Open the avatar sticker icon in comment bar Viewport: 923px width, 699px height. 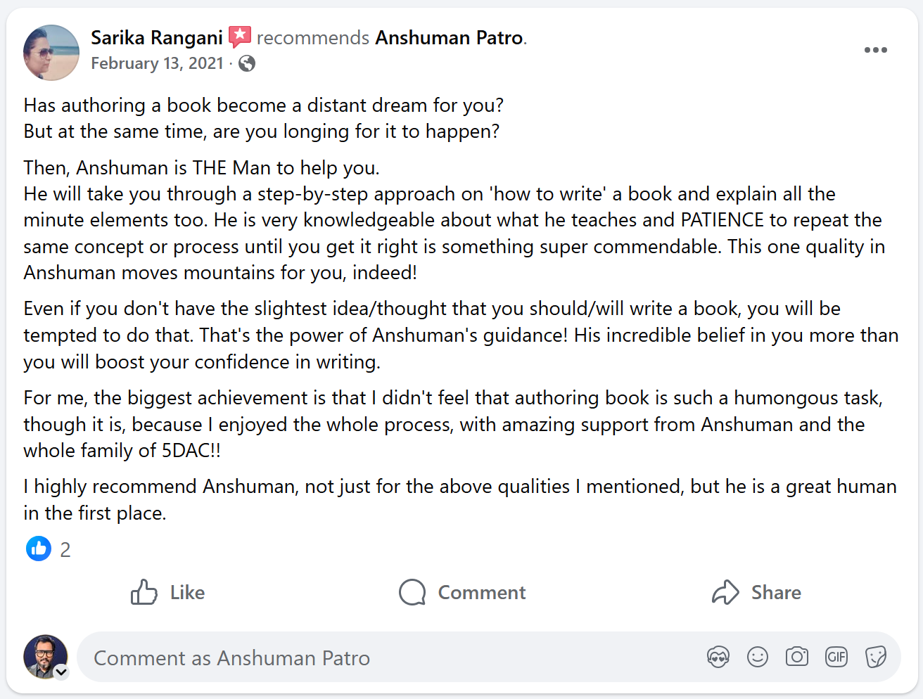pos(718,656)
